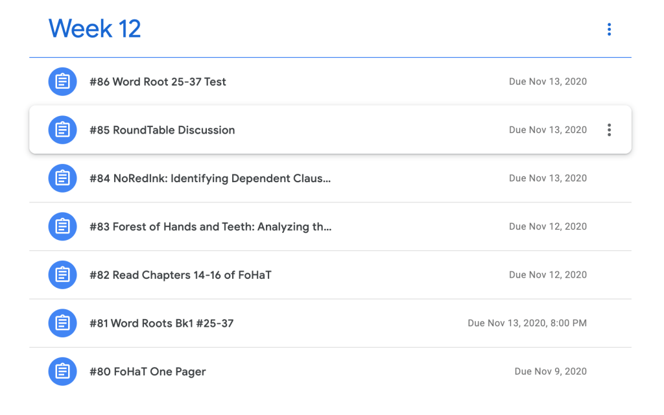Open three-dot options for #85 RoundTable Discussion

click(x=608, y=130)
